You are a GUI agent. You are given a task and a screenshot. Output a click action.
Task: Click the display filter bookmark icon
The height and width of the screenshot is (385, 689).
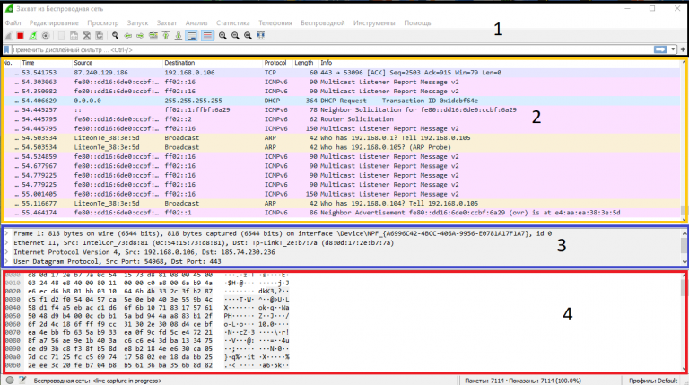[6, 49]
